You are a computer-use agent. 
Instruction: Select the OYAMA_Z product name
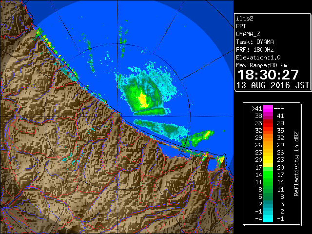tap(248, 34)
